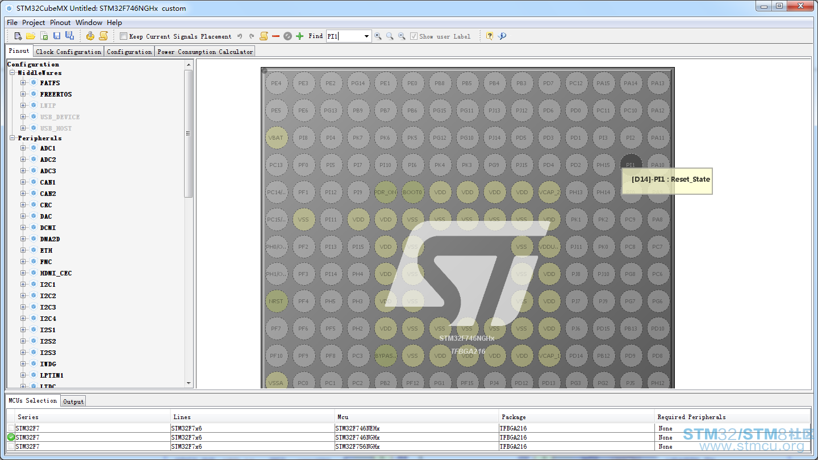818x460 pixels.
Task: Select ADC3 in the peripherals tree
Action: [48, 171]
